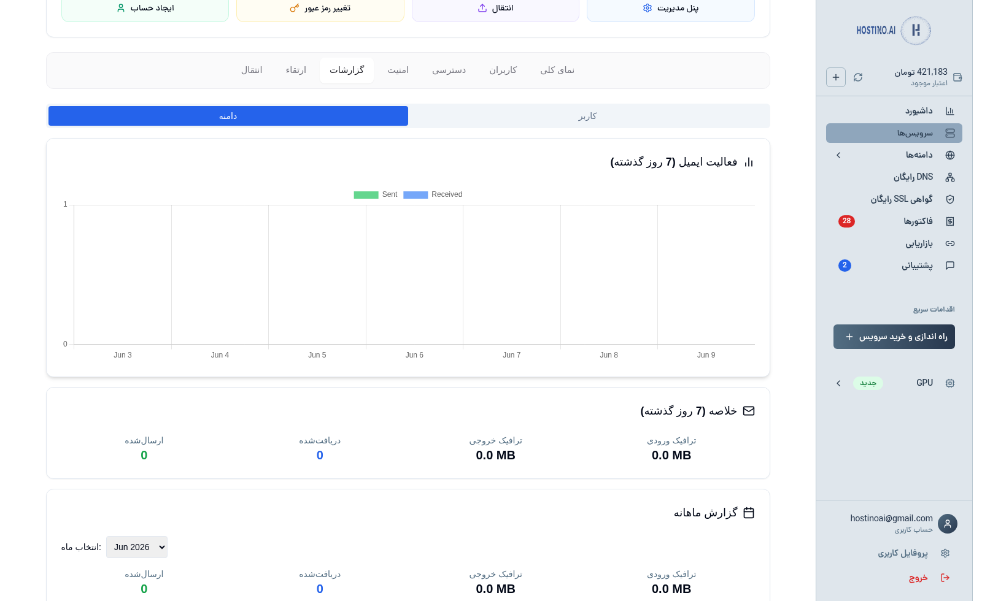Click خروج to log out

tap(918, 578)
